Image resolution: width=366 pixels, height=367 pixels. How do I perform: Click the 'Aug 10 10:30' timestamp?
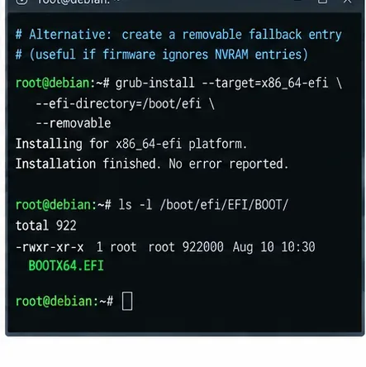click(x=273, y=247)
